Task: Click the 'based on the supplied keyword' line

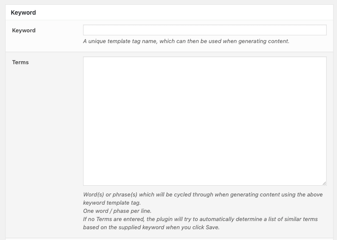Action: pyautogui.click(x=151, y=228)
